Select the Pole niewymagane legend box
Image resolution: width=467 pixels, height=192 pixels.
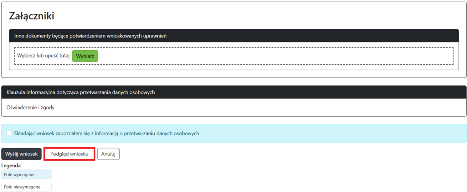tap(26, 187)
